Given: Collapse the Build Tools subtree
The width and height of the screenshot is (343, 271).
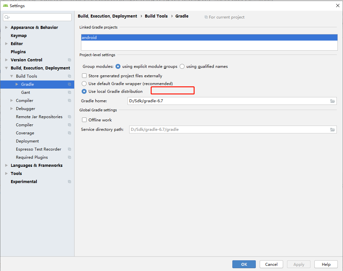Looking at the screenshot, I should pyautogui.click(x=12, y=76).
